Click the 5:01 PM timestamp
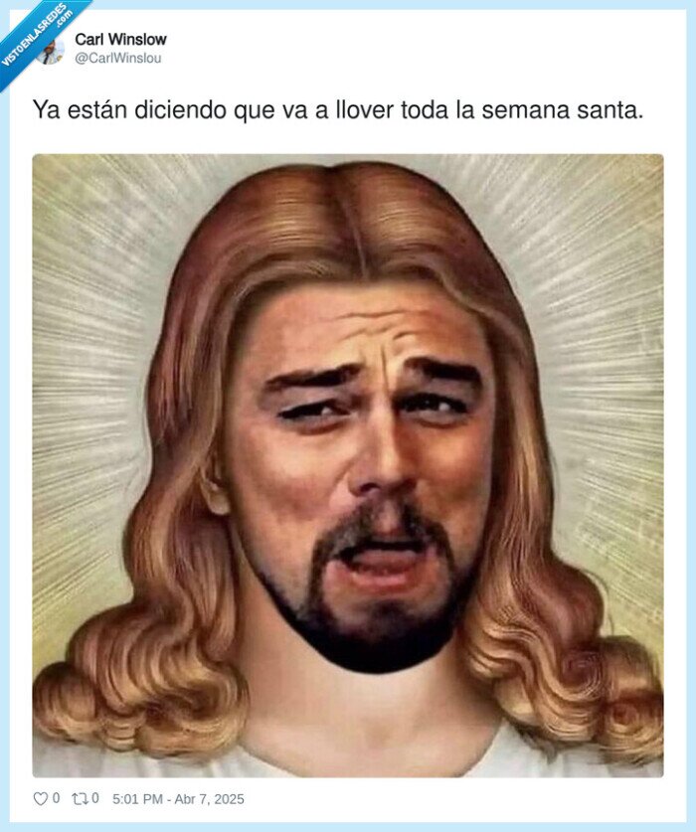The height and width of the screenshot is (832, 696). [137, 799]
